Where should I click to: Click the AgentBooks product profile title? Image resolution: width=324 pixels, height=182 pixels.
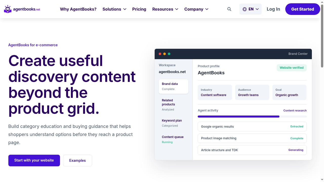[x=211, y=73]
